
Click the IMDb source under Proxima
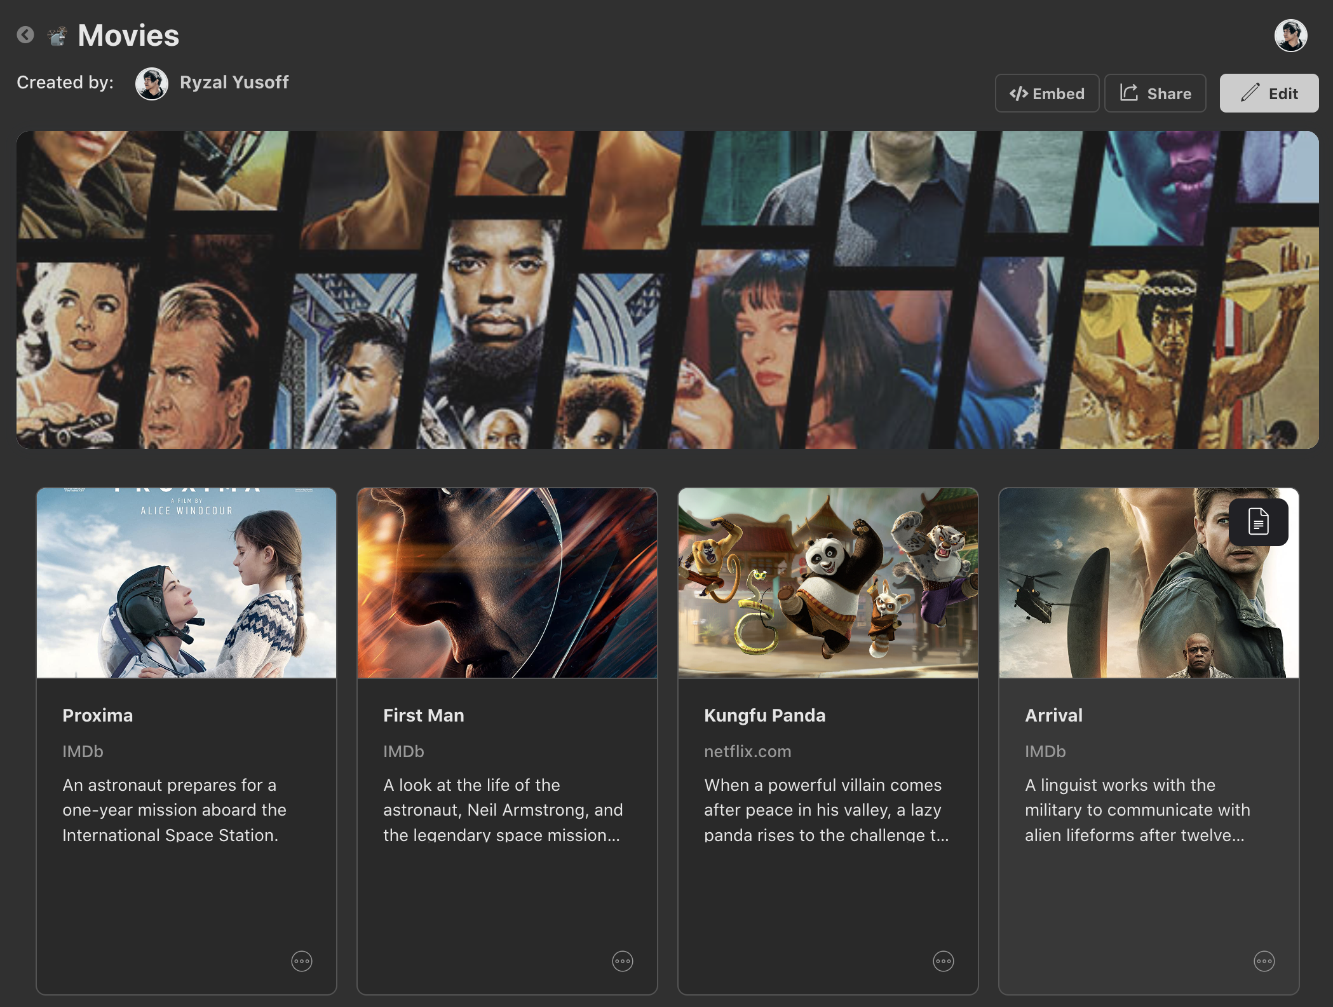[x=83, y=751]
